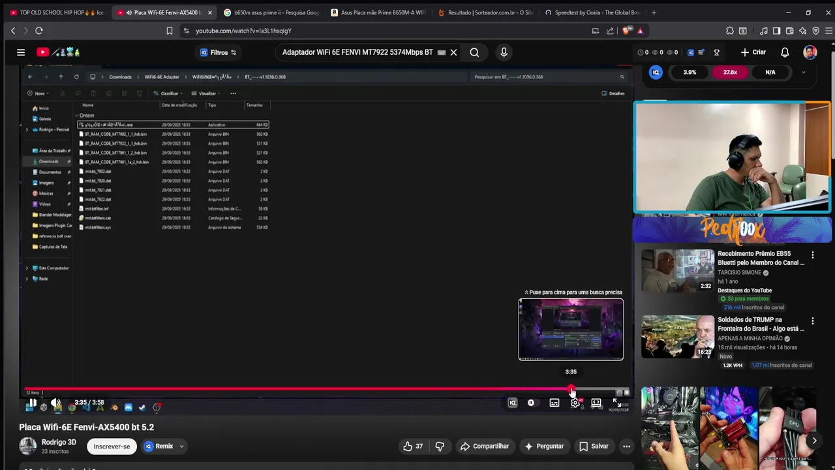This screenshot has width=835, height=470.
Task: Click the blue vidIQ round logo
Action: pos(656,72)
